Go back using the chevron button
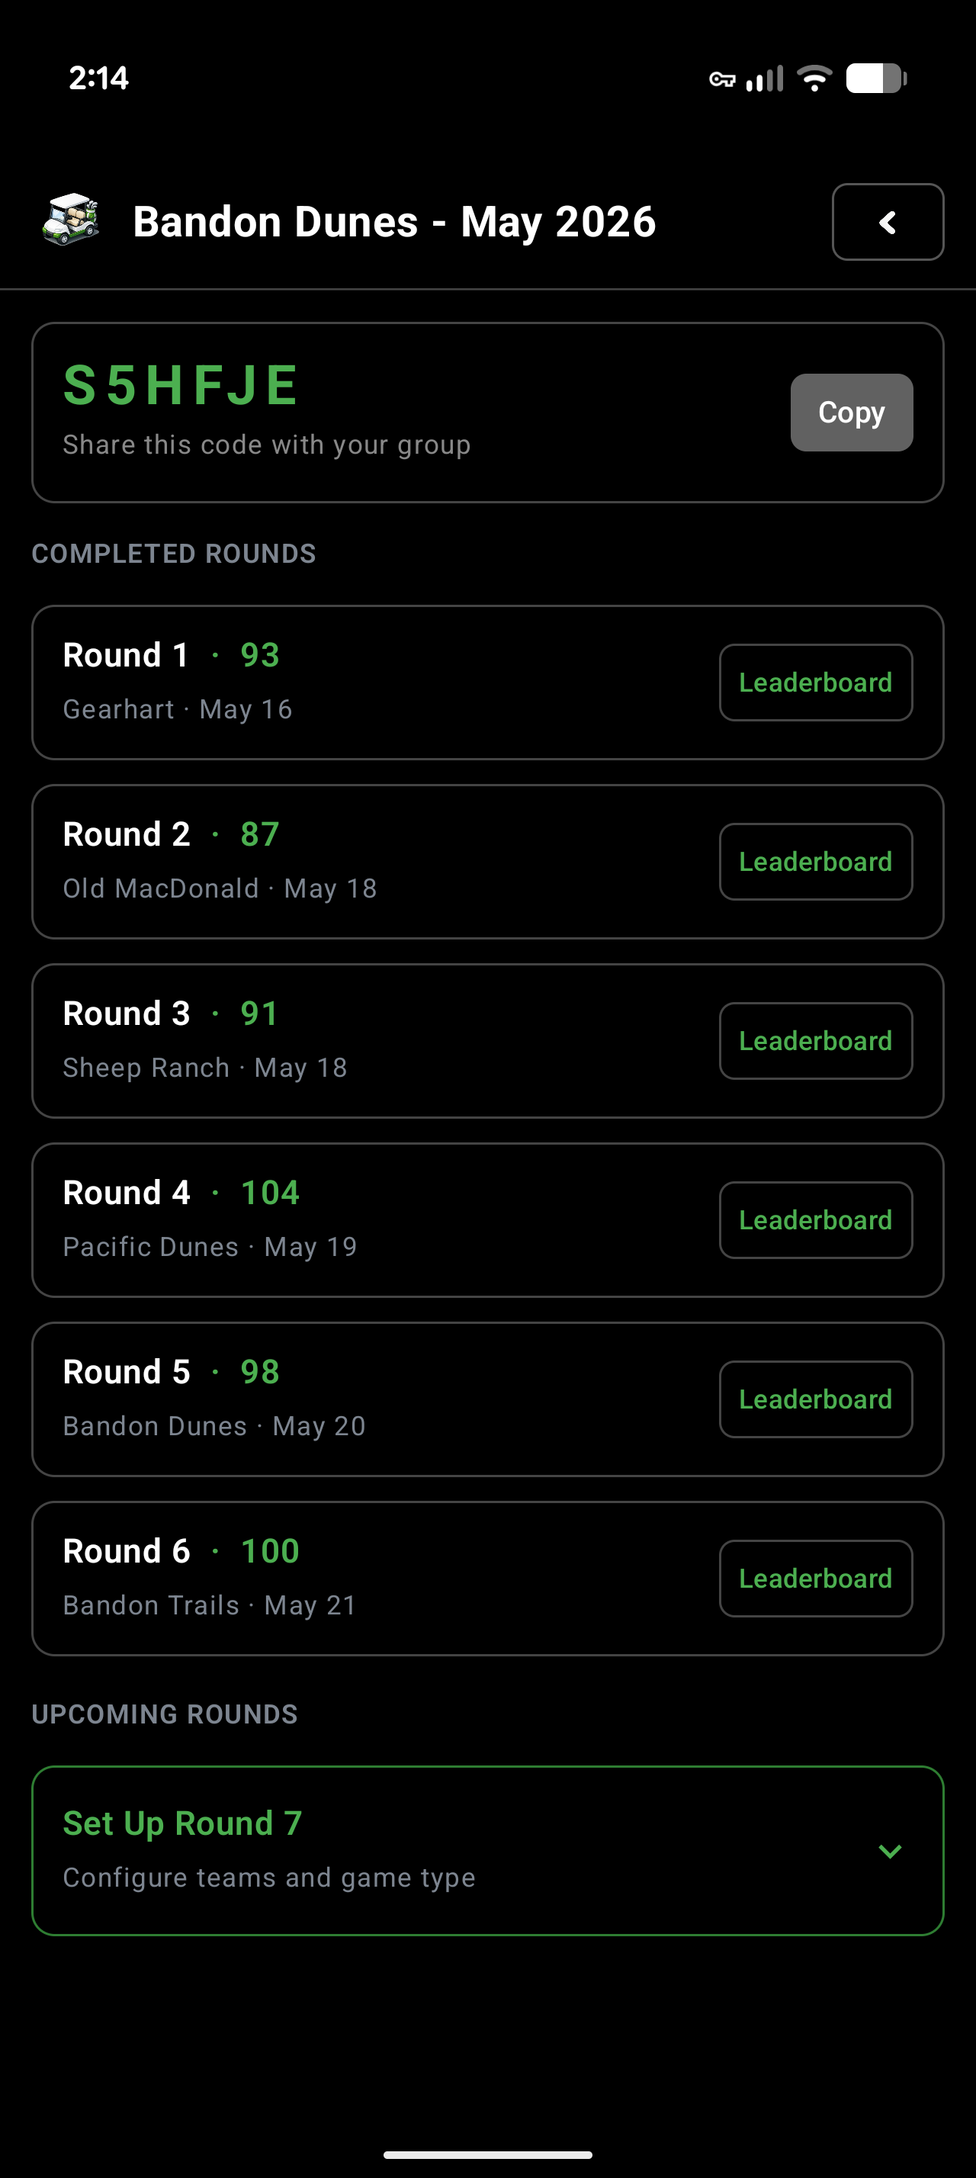 point(888,221)
